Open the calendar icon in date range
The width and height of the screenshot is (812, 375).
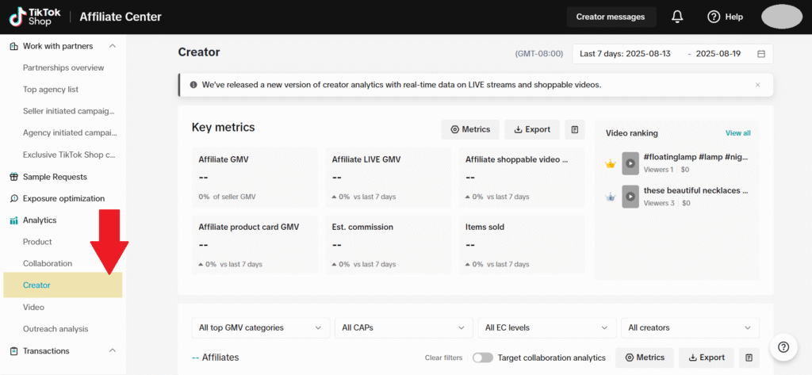761,54
